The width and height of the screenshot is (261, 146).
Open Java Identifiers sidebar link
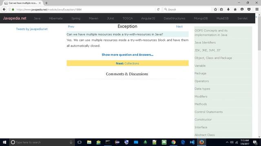[x=205, y=43]
